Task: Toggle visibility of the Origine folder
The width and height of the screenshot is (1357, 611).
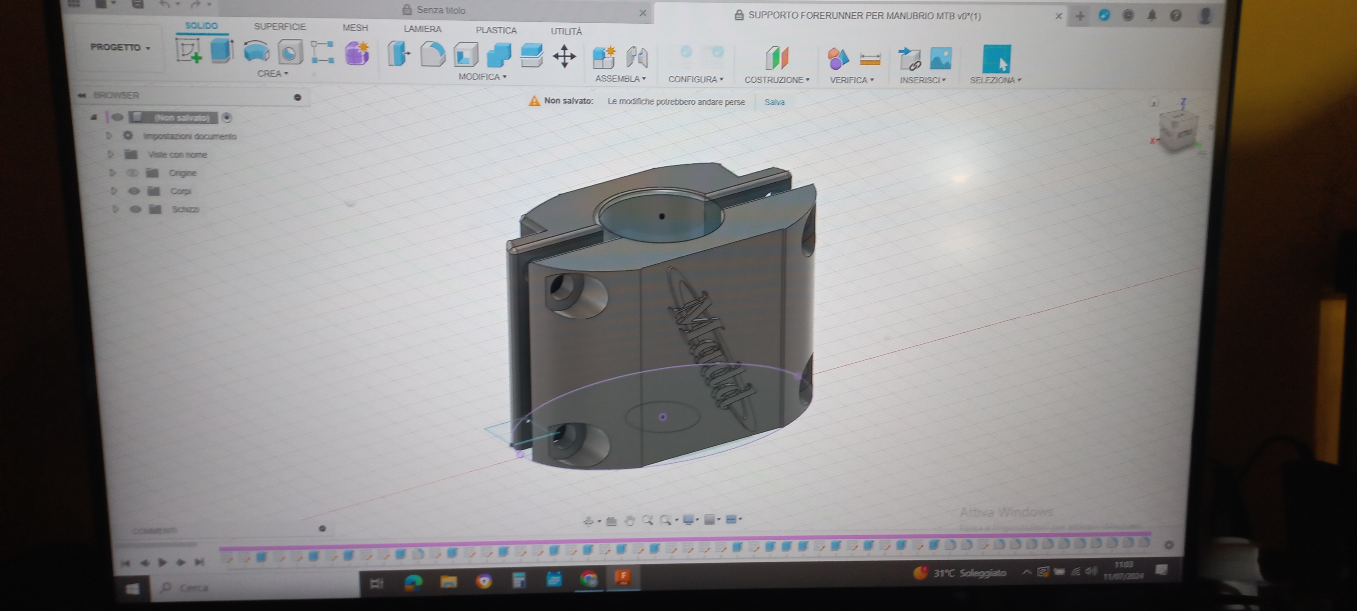Action: (132, 173)
